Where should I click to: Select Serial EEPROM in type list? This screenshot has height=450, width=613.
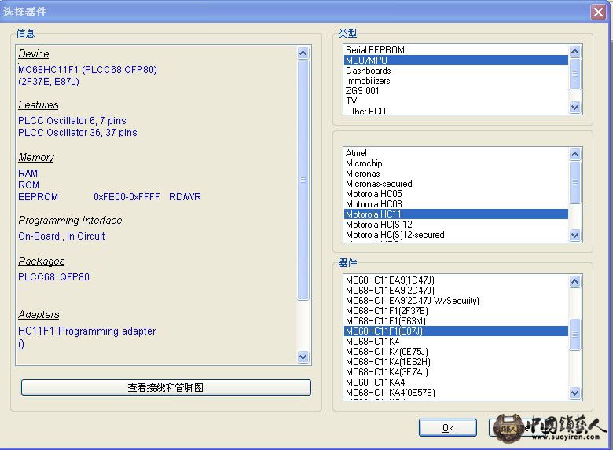(x=456, y=50)
